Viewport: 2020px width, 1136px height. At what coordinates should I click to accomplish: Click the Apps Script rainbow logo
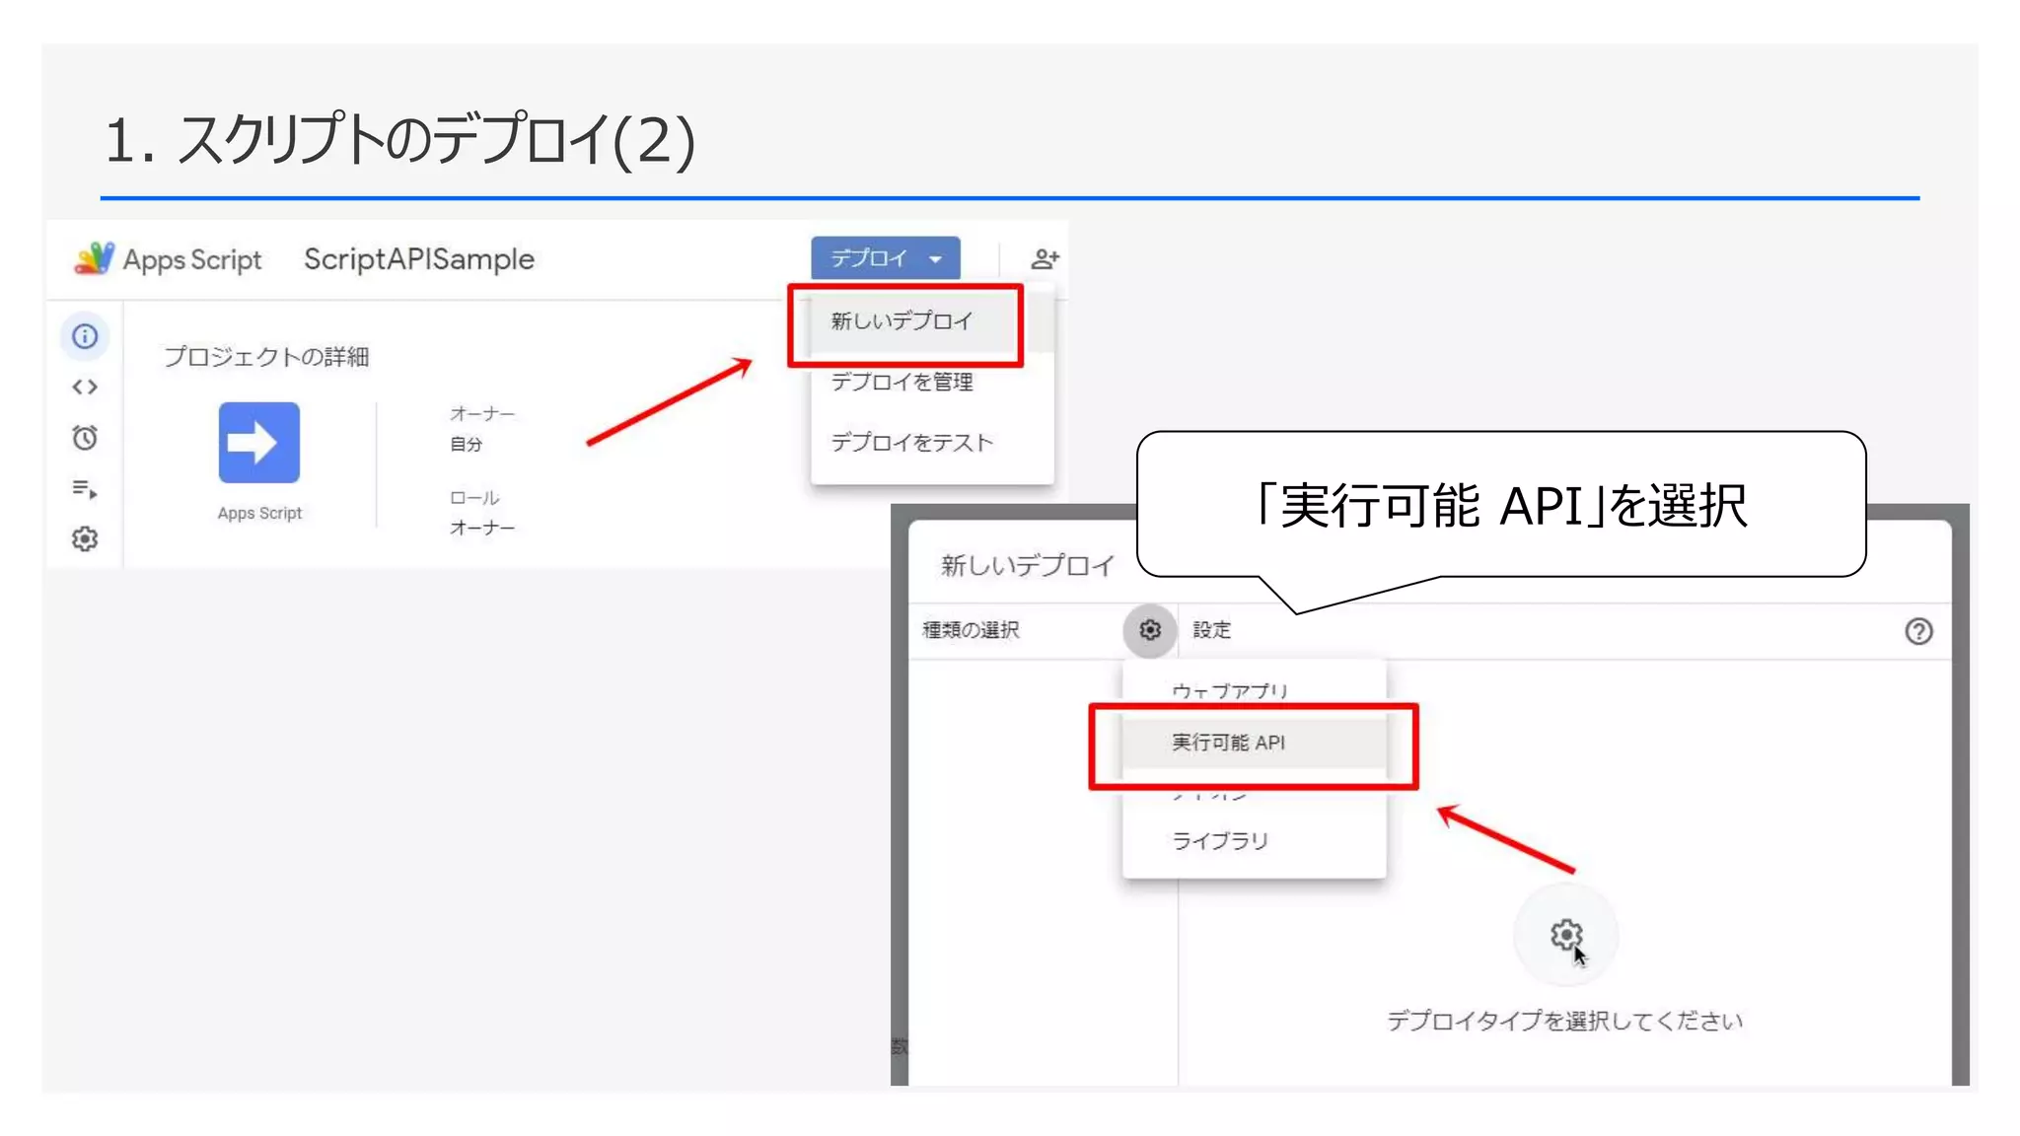94,258
